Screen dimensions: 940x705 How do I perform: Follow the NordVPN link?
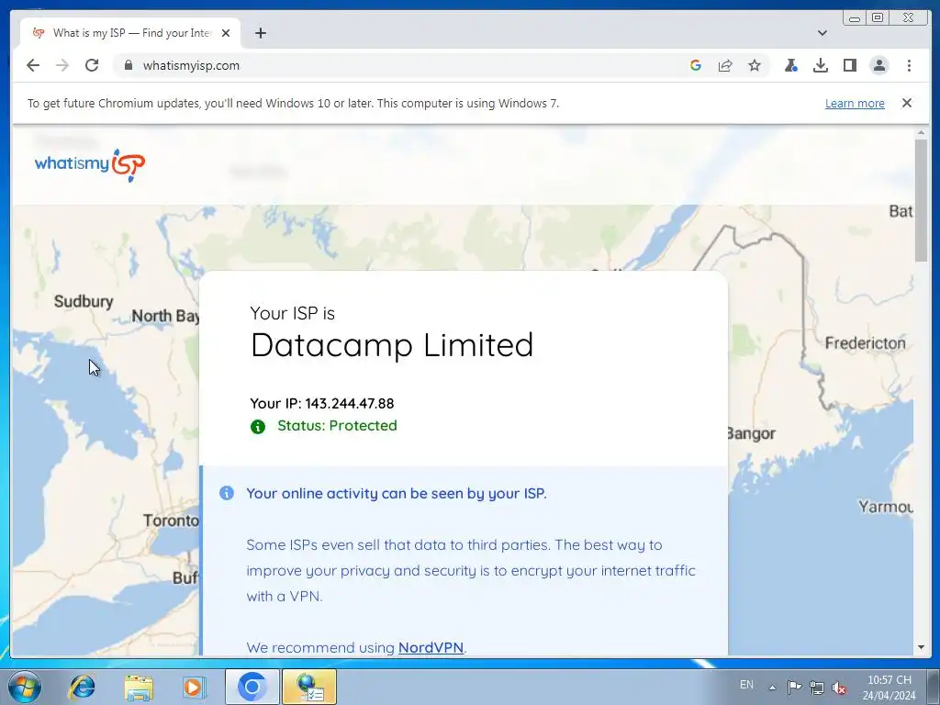[431, 647]
